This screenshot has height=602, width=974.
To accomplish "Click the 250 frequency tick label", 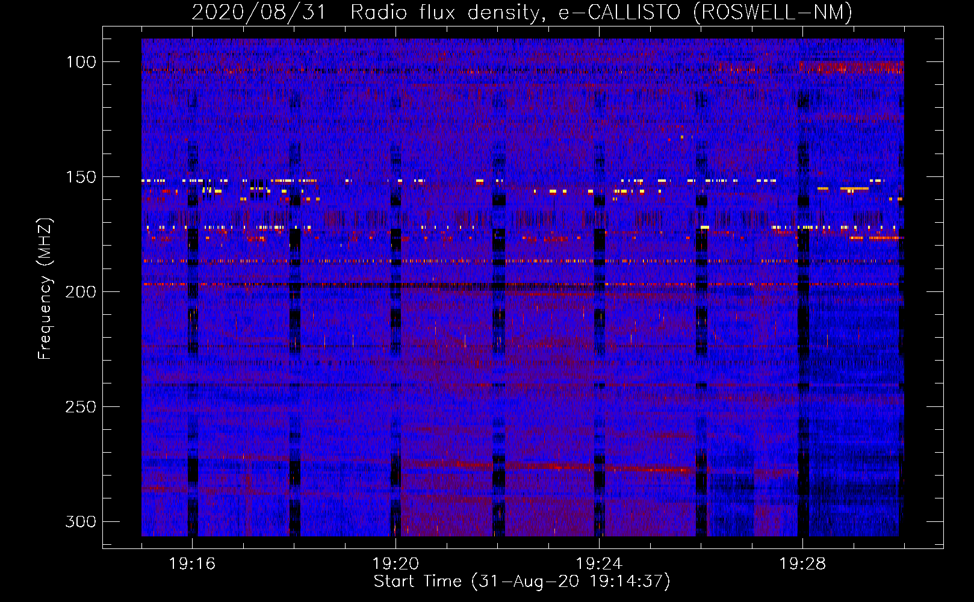I will (81, 407).
